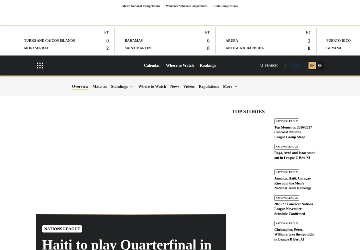Open Calendar in dark header
The image size is (360, 250).
pos(152,65)
